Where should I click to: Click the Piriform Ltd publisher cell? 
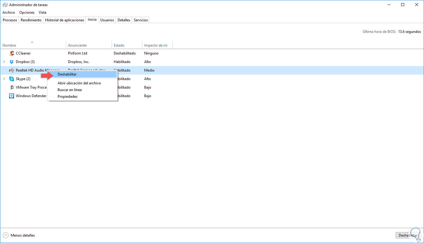(x=77, y=53)
